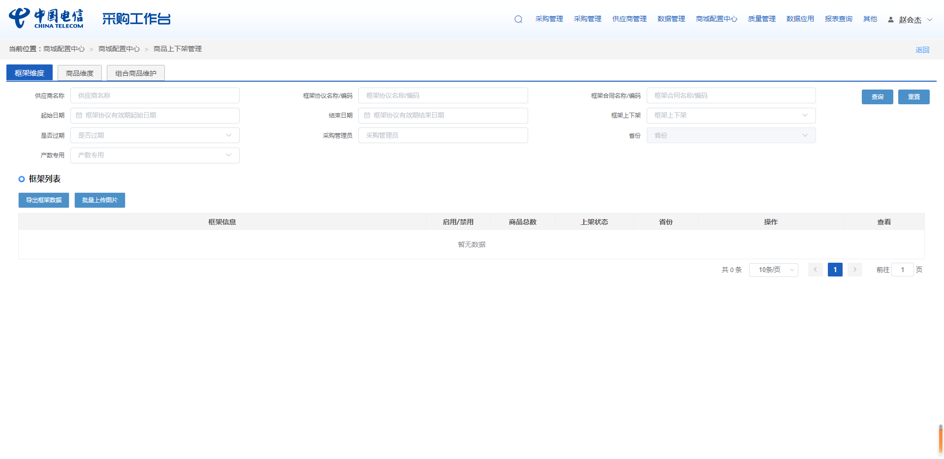The image size is (944, 459).
Task: Open the 框架上下架 dropdown
Action: pyautogui.click(x=731, y=115)
